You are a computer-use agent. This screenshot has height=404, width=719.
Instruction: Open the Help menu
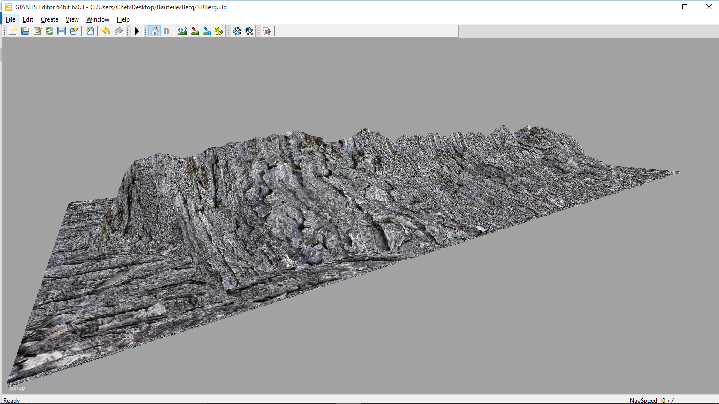(x=123, y=19)
